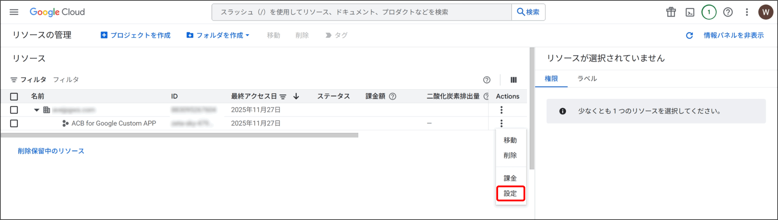This screenshot has width=778, height=220.
Task: Click the refresh icon beside info panel link
Action: pyautogui.click(x=689, y=35)
